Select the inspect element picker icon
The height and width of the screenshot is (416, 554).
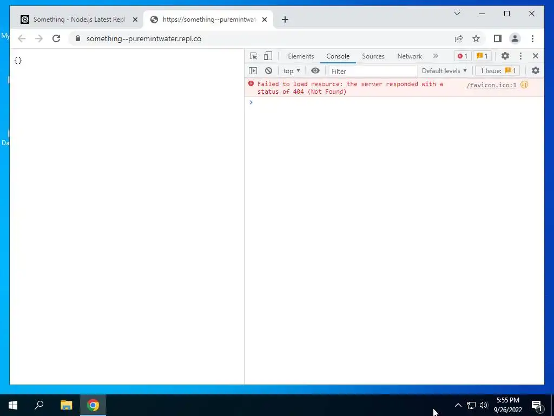point(253,56)
